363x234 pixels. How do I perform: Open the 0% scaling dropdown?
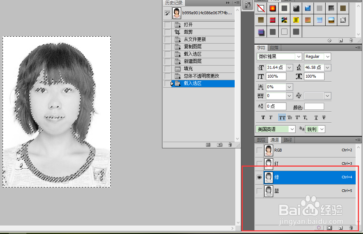[289, 87]
